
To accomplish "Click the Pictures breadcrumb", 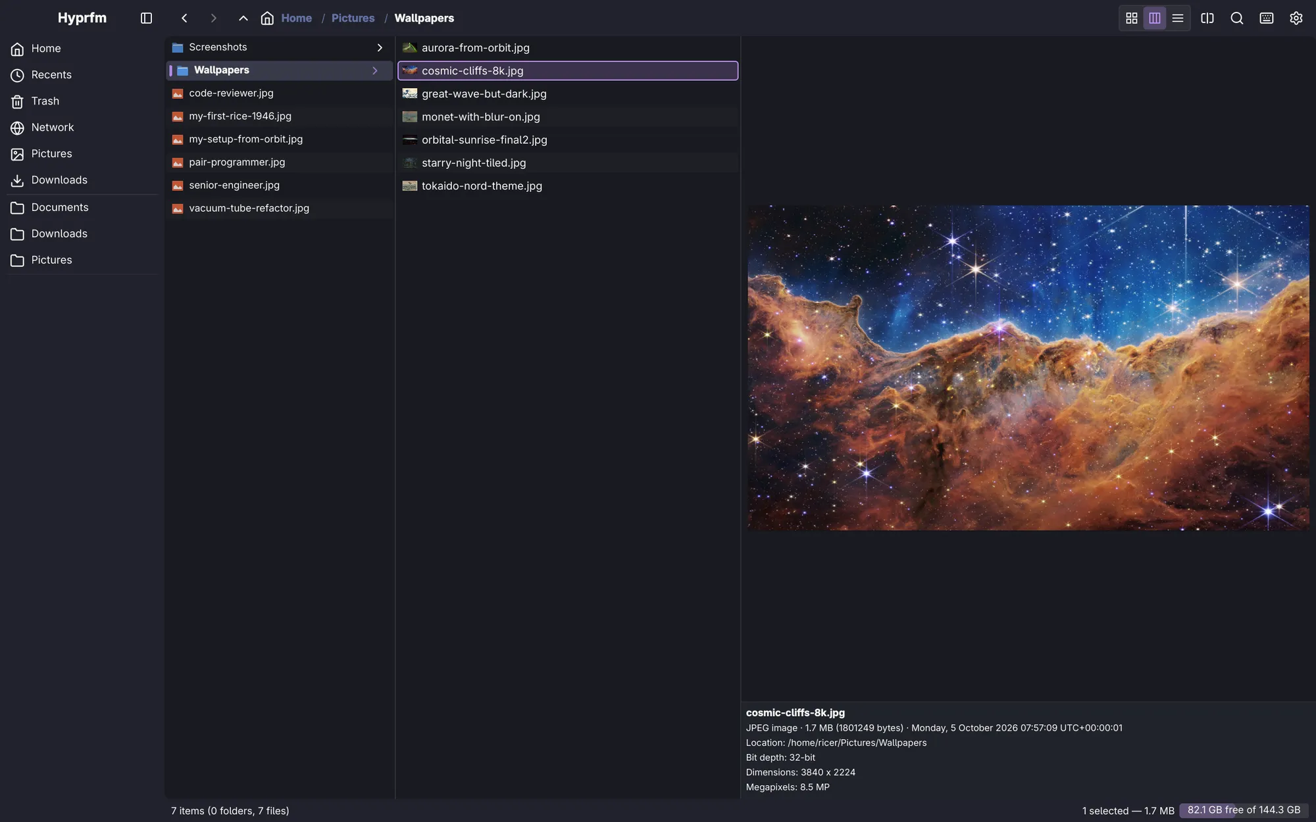I will coord(353,18).
